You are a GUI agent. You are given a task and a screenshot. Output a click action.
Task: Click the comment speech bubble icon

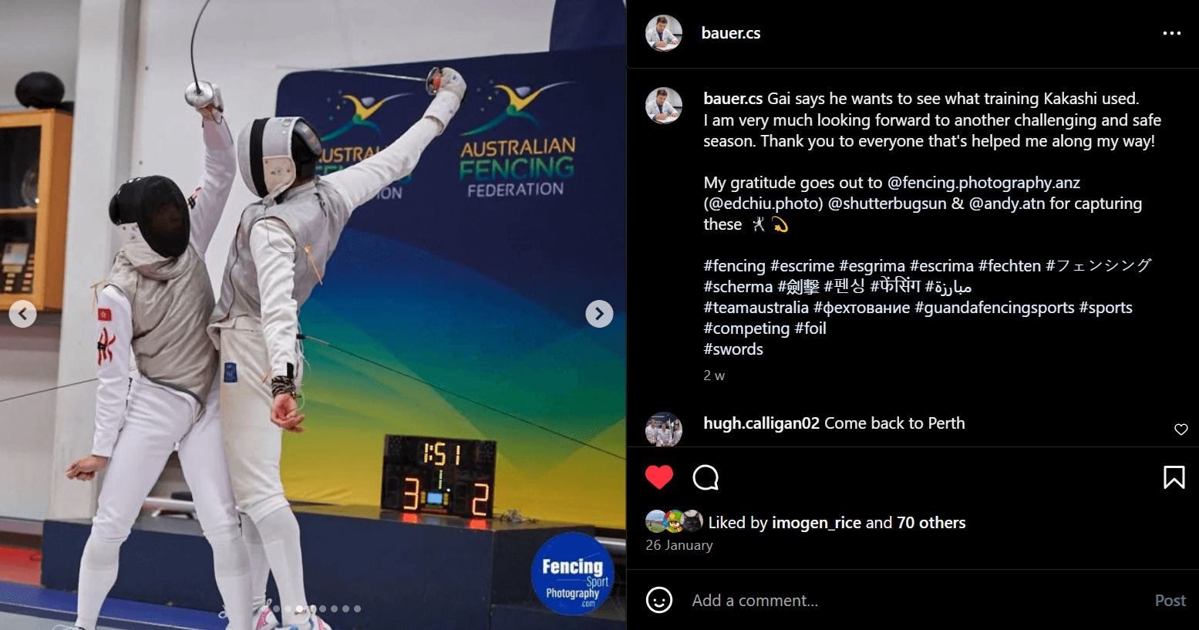(x=706, y=478)
